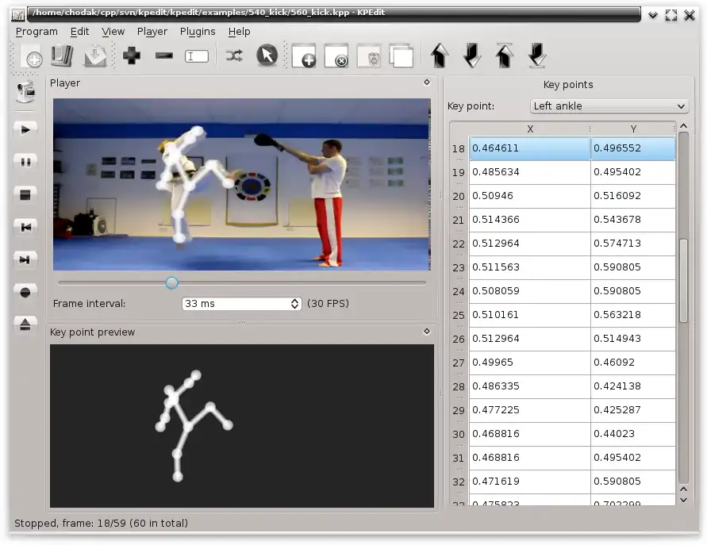
Task: Click the Player panel float diamond button
Action: 427,83
